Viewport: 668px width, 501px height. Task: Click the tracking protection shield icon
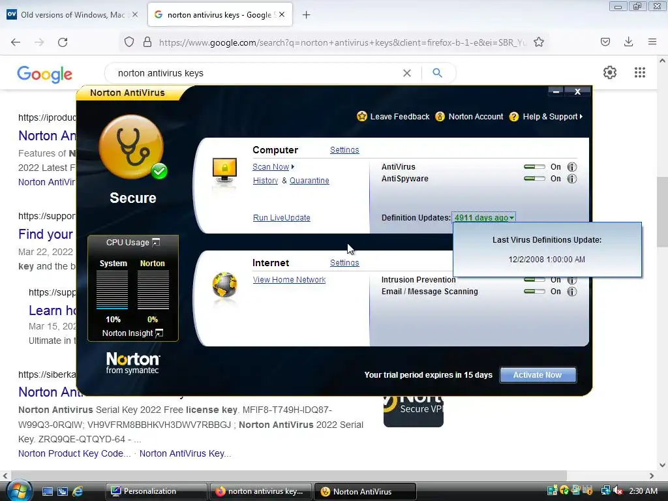pyautogui.click(x=129, y=42)
